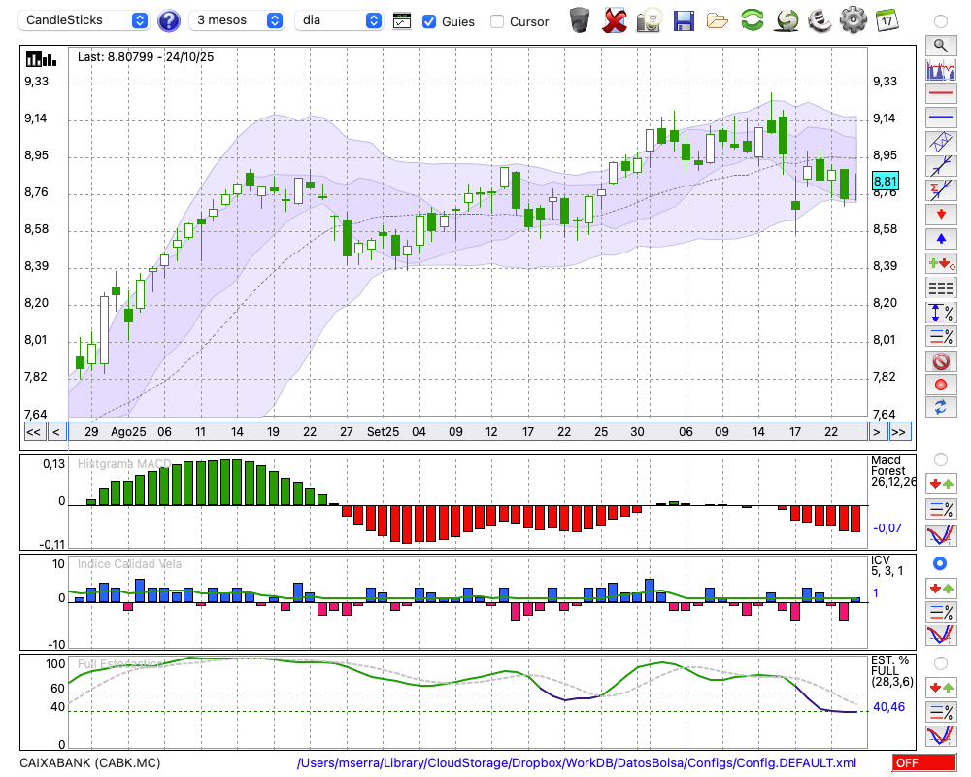Select the radio button above the zoom tool
This screenshot has width=971, height=777.
coord(941,21)
